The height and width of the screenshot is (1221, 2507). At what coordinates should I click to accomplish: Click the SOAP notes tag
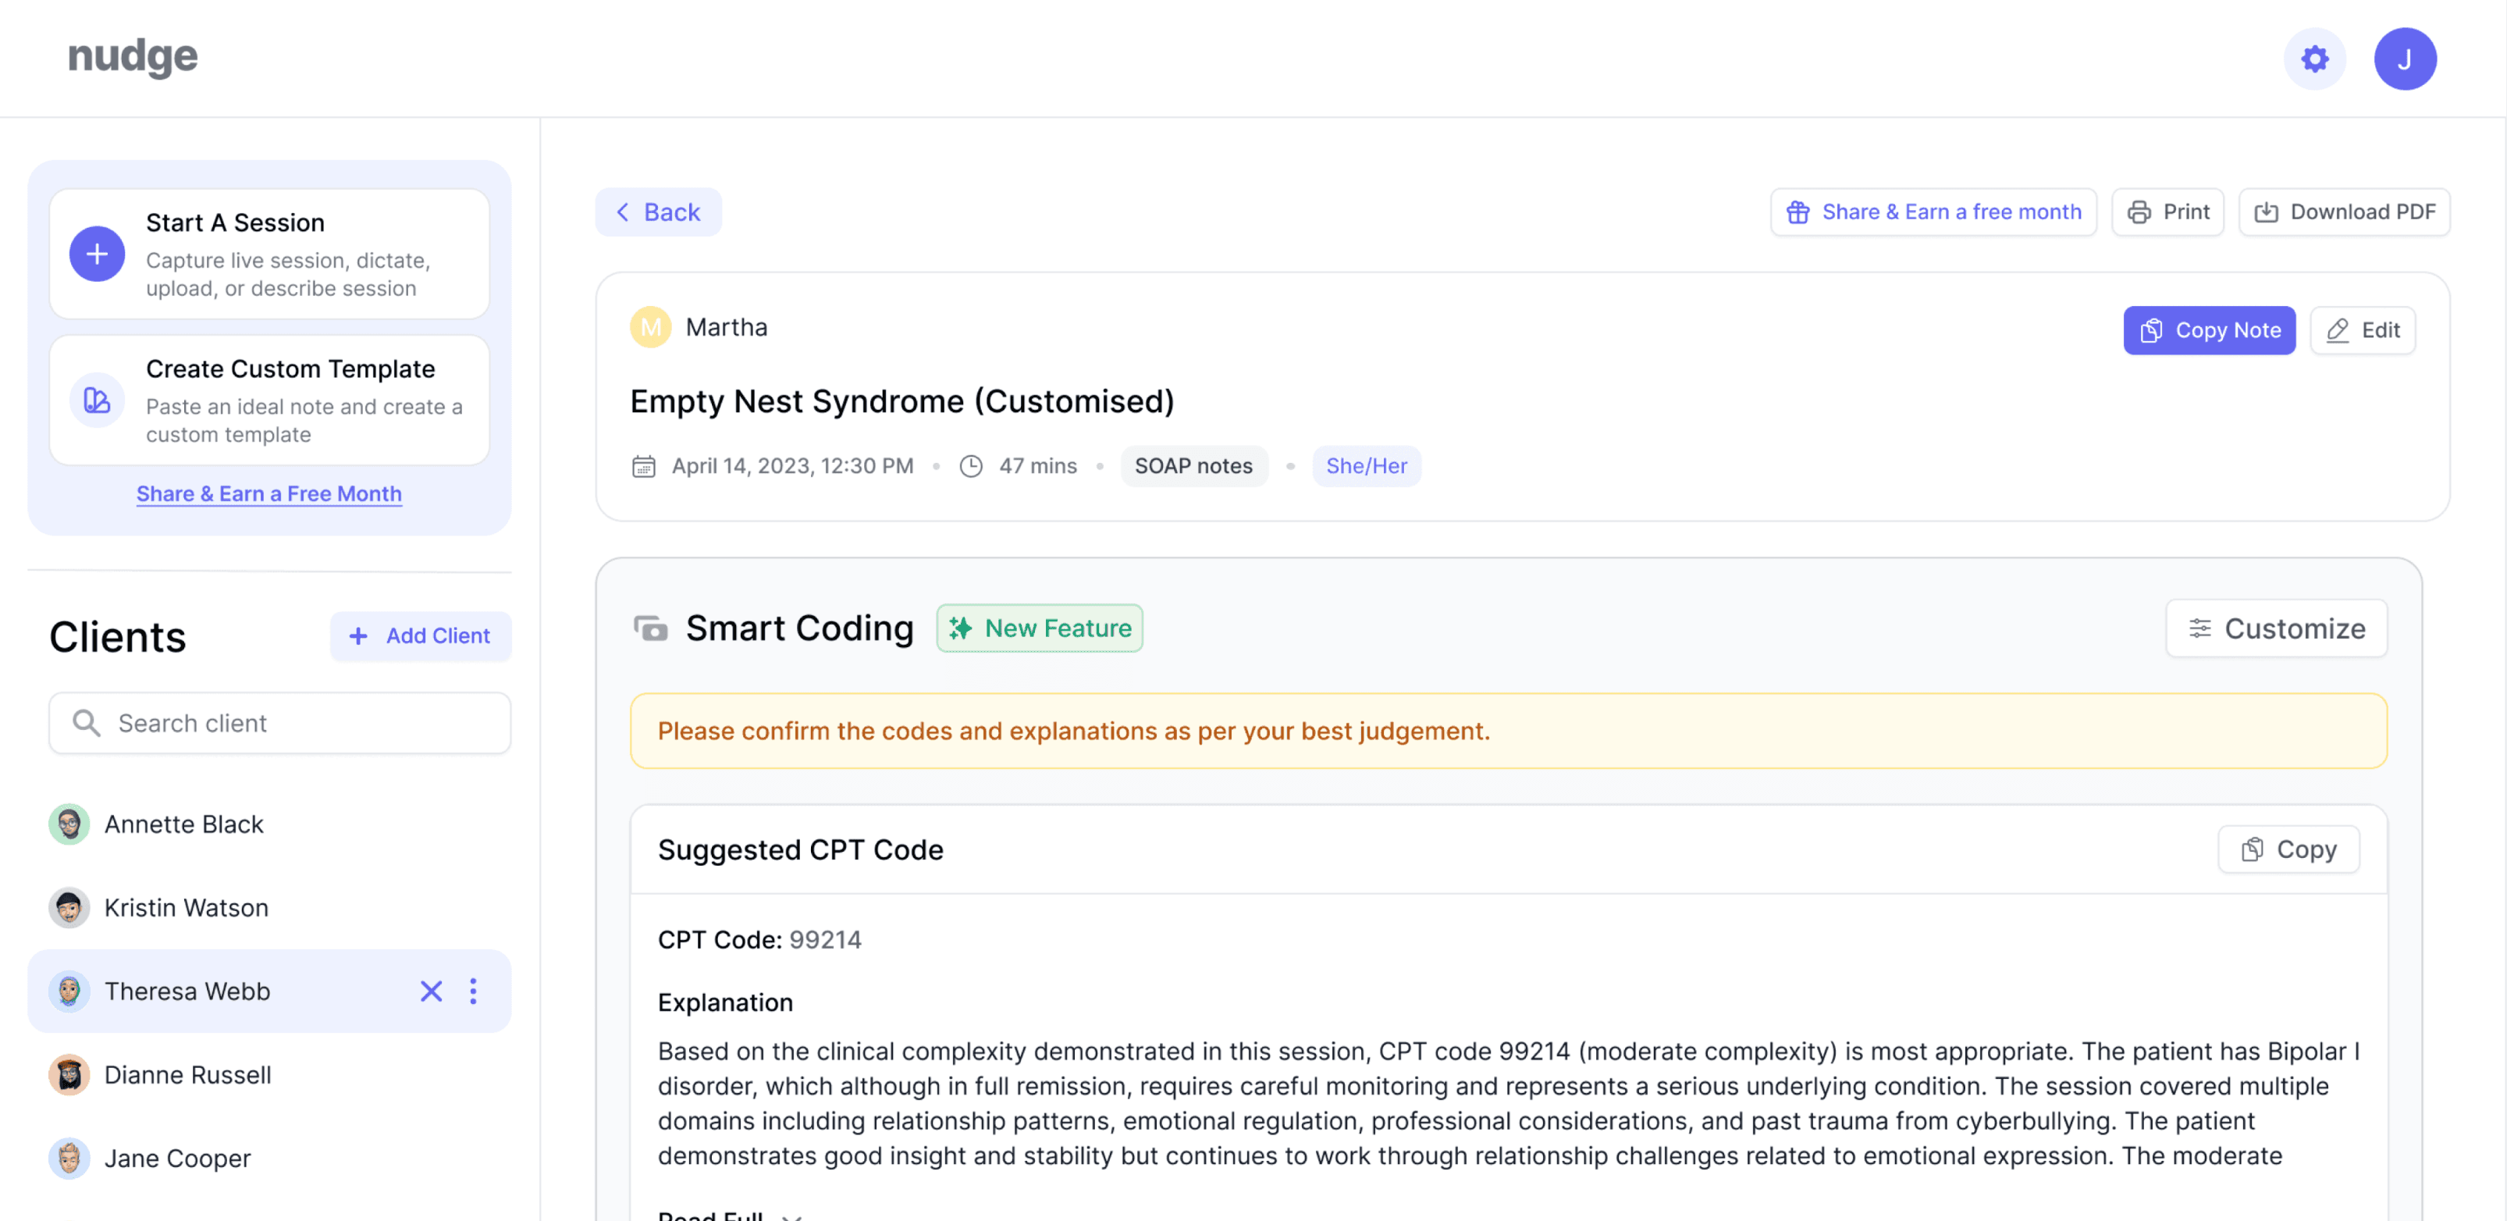[x=1193, y=466]
